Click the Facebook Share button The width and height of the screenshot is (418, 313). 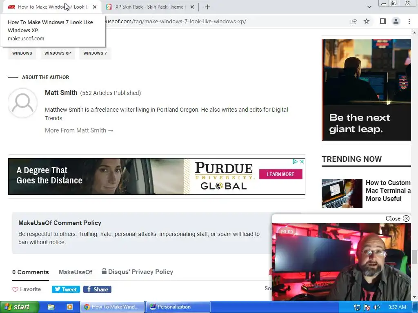pos(97,289)
